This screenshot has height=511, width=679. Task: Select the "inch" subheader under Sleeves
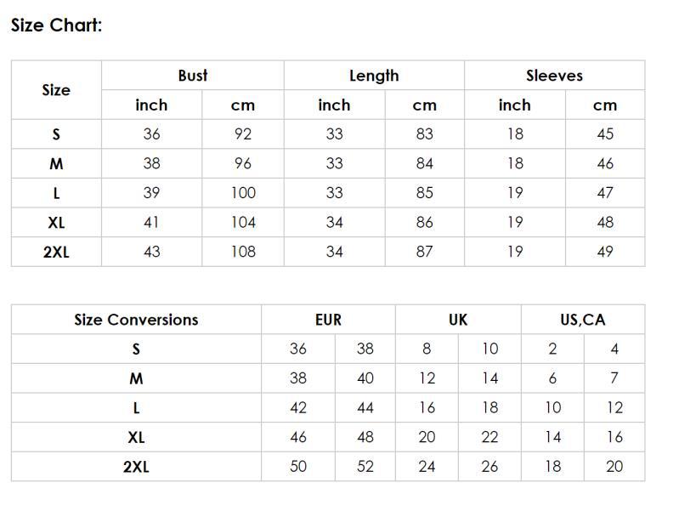click(514, 105)
